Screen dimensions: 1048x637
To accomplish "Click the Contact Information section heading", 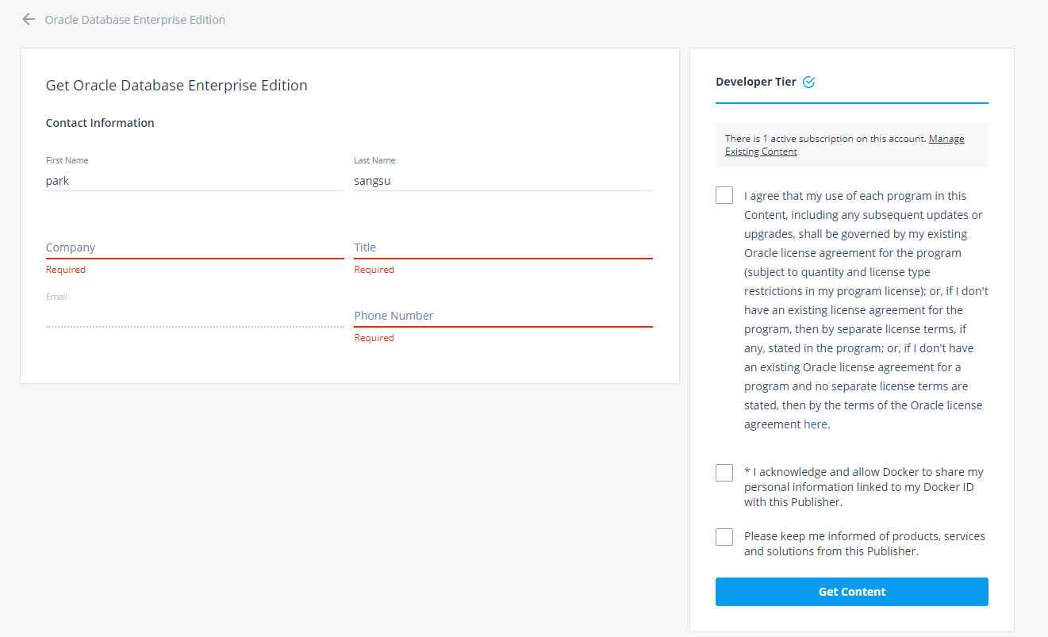I will [100, 123].
